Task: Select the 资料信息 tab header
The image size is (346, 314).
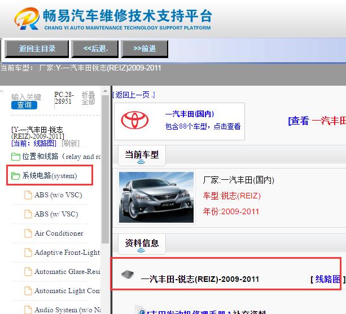Action: (x=142, y=243)
